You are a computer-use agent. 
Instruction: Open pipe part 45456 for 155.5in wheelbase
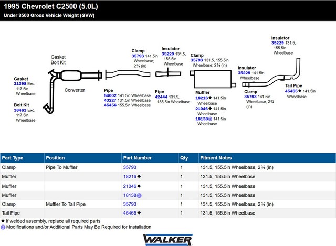[110, 105]
